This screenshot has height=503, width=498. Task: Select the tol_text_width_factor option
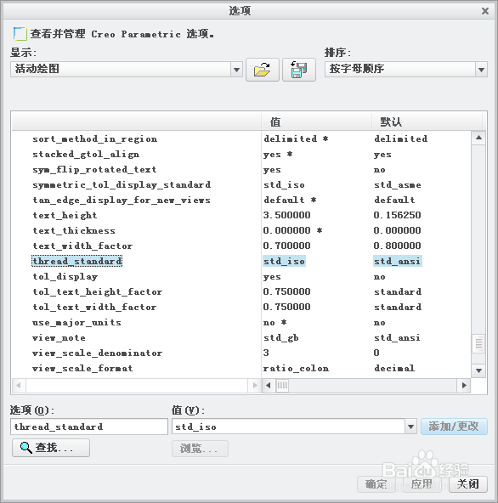94,307
